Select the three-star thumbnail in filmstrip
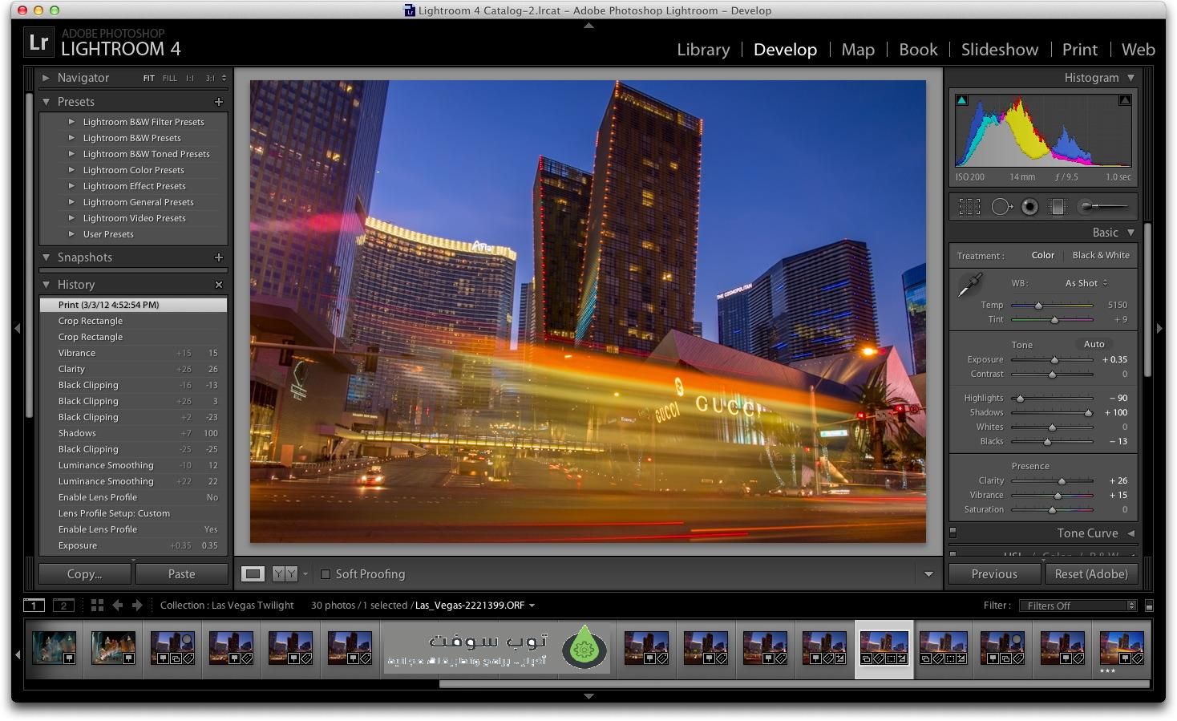The height and width of the screenshot is (721, 1177). (1121, 648)
